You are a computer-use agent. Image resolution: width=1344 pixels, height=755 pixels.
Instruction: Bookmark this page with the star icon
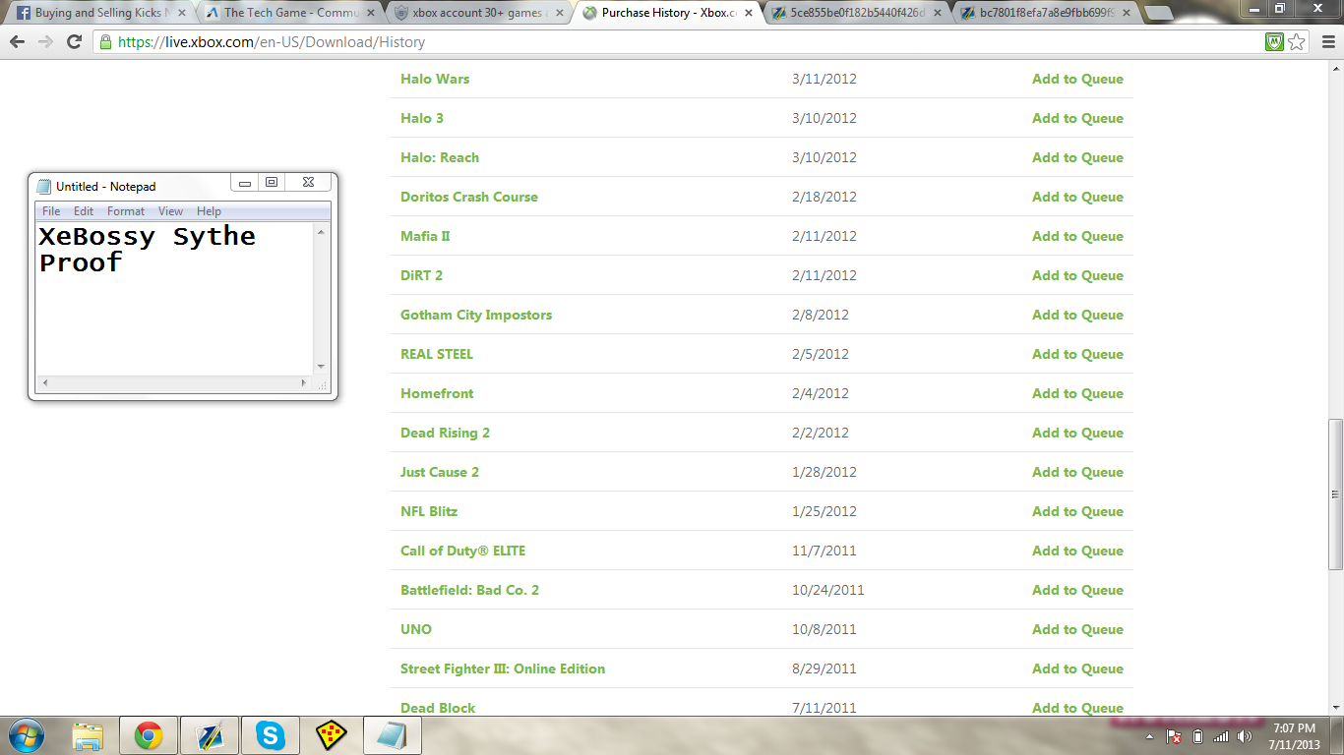(1297, 42)
